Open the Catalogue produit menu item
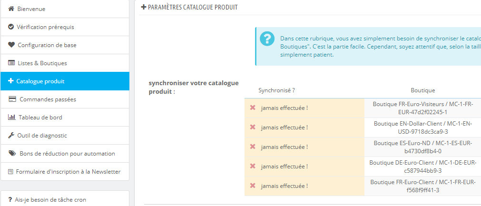Screen dimensions: 481x206 [x=65, y=81]
